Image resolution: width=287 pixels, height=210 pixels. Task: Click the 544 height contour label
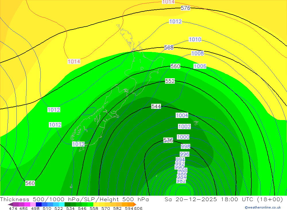point(156,106)
